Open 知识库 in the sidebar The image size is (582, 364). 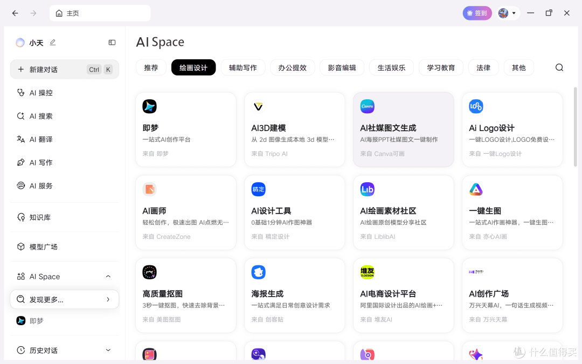click(64, 217)
